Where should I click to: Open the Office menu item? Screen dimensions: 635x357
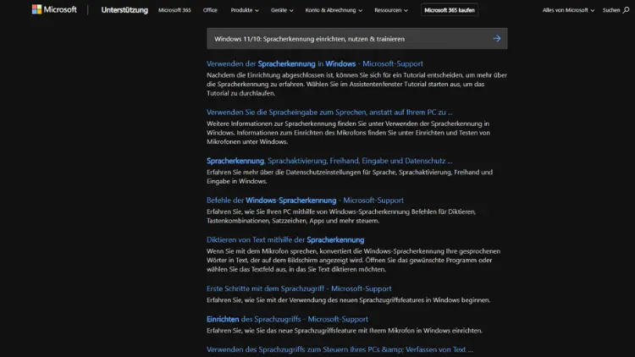coord(210,9)
